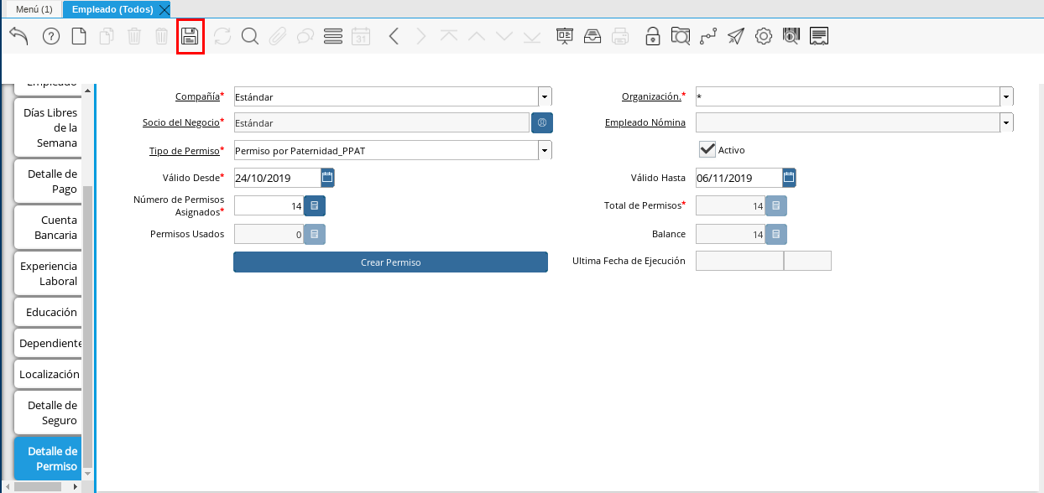
Task: Click the paper plane Request icon
Action: coord(736,36)
